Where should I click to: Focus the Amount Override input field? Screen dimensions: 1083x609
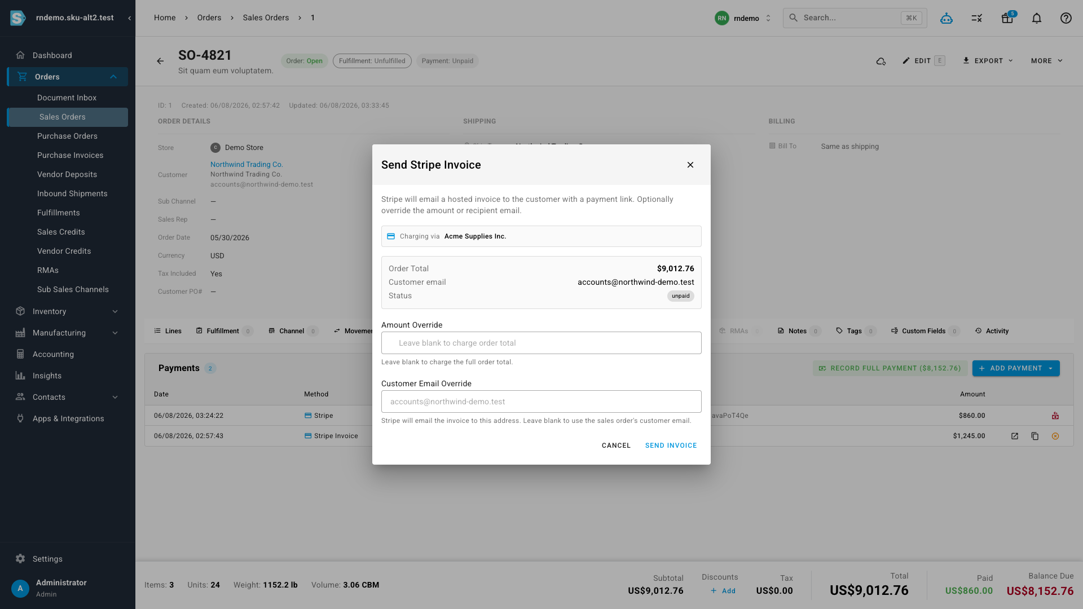541,343
